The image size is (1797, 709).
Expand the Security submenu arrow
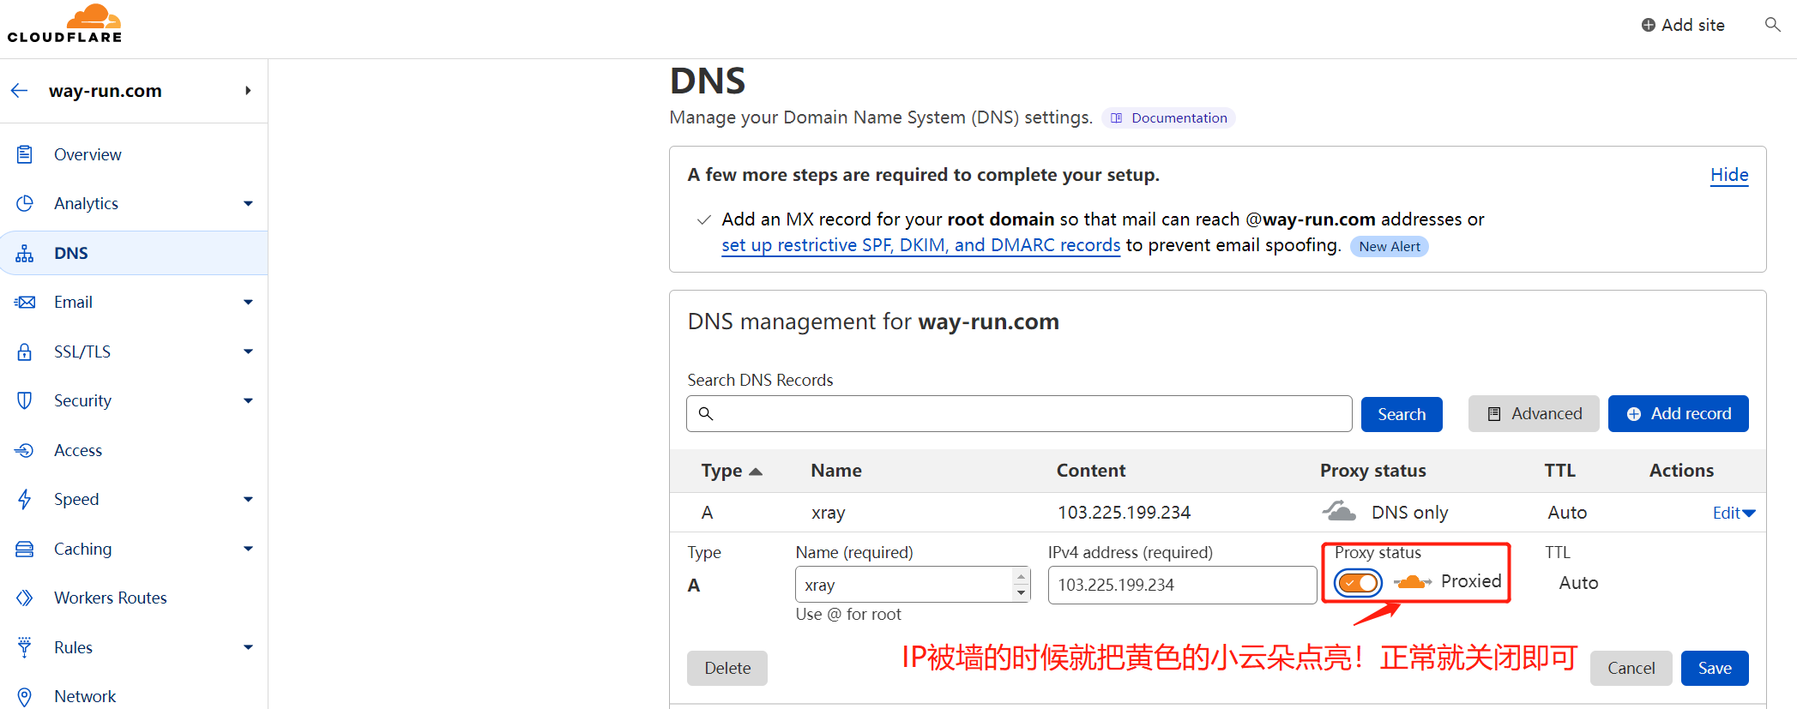[248, 400]
